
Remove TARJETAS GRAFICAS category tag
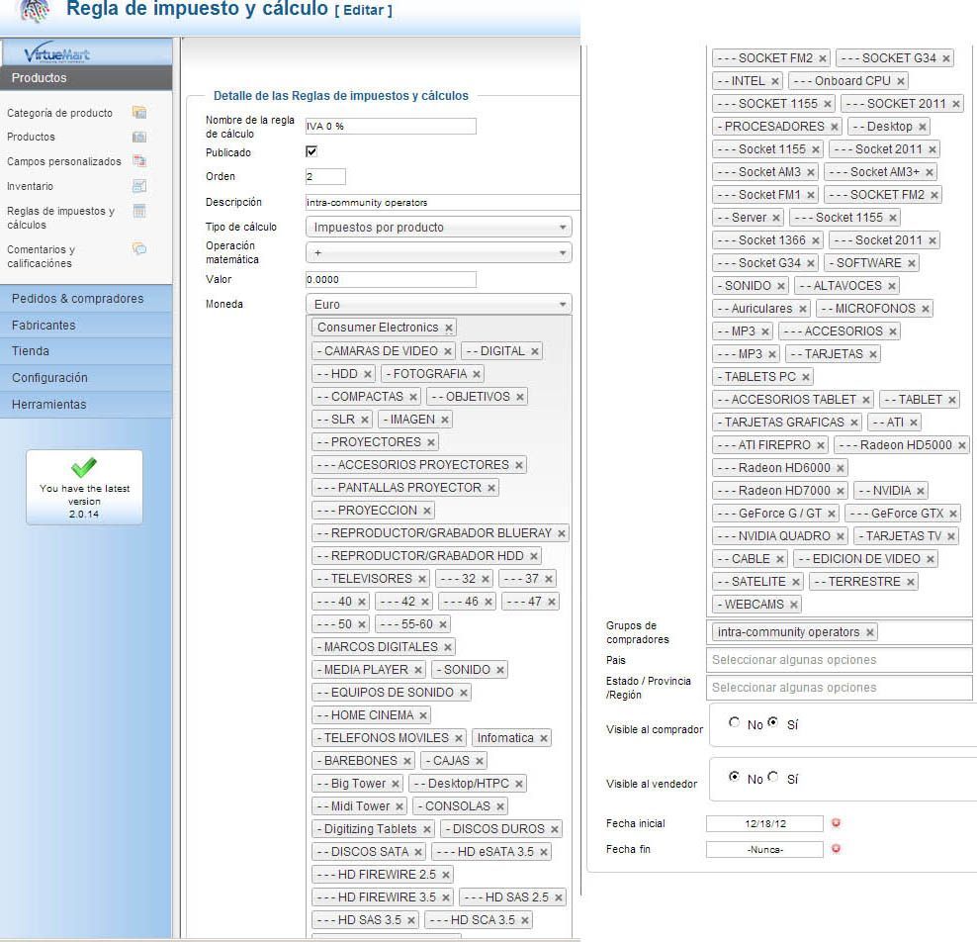coord(854,423)
